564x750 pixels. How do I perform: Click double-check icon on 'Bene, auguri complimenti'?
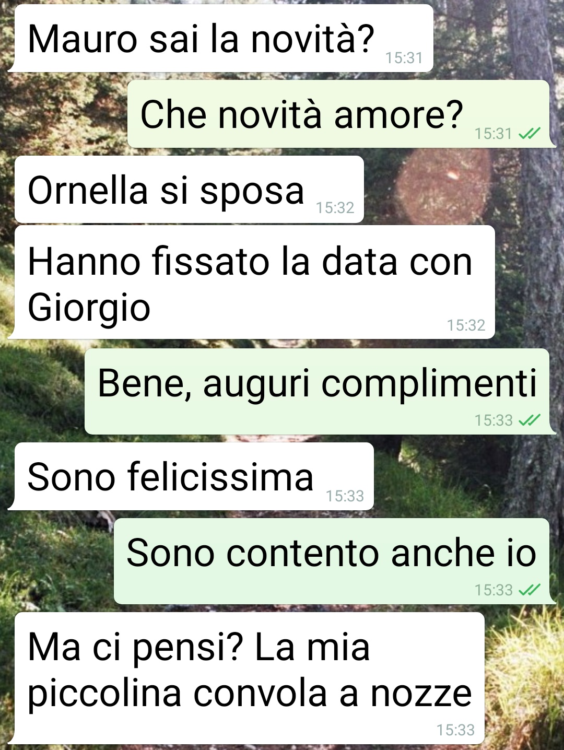click(x=530, y=420)
